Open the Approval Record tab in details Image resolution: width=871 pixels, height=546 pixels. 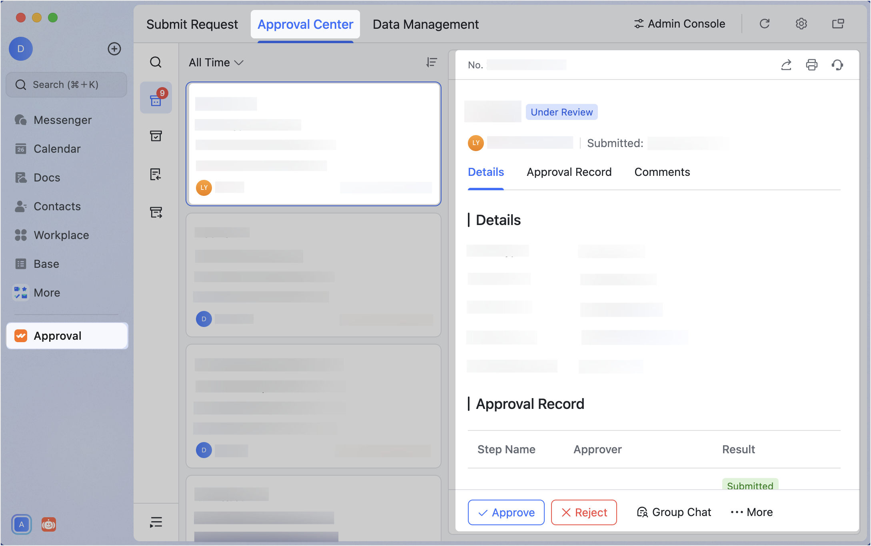click(x=569, y=172)
